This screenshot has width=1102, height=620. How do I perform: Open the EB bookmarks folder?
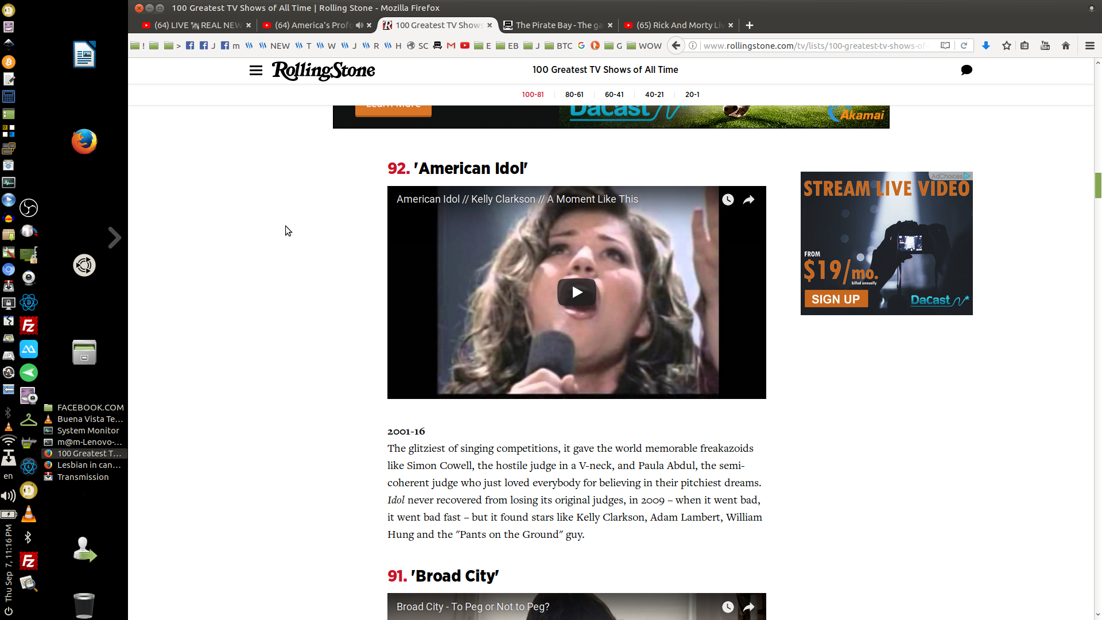tap(507, 45)
